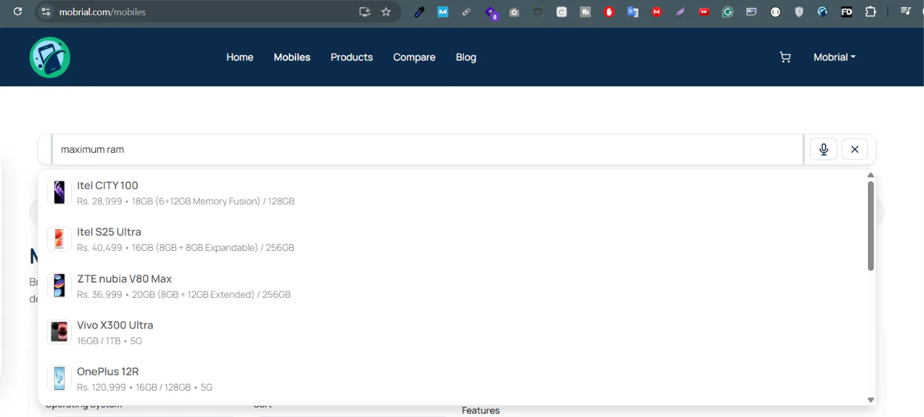Viewport: 924px width, 417px height.
Task: Open the gray 'fb' extension icon
Action: click(x=586, y=12)
